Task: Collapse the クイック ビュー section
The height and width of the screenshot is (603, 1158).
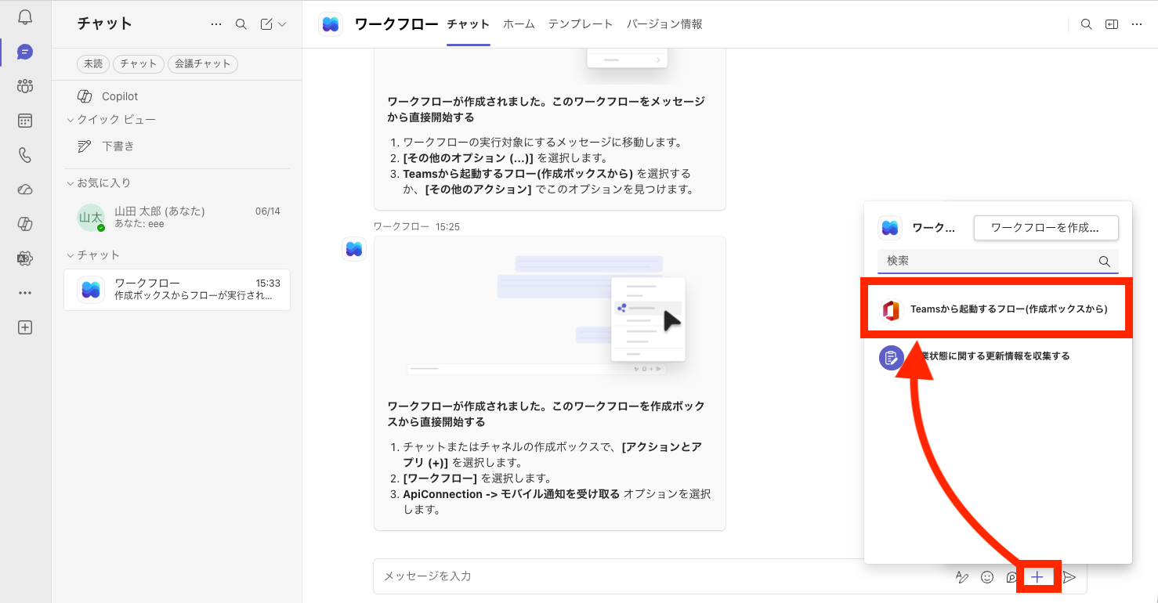Action: coord(110,120)
